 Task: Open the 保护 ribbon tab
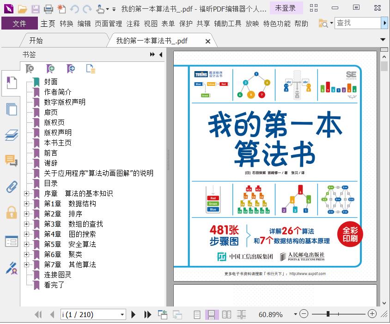tap(186, 24)
